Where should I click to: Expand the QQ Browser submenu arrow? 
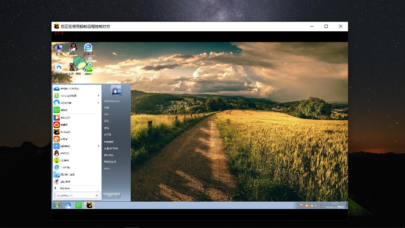(x=98, y=103)
